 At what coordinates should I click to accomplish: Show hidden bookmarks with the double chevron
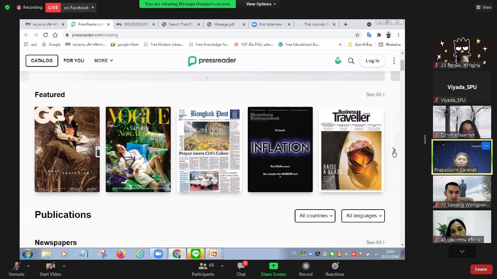point(340,44)
